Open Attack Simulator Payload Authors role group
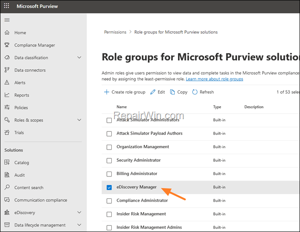The width and height of the screenshot is (300, 232). [150, 133]
